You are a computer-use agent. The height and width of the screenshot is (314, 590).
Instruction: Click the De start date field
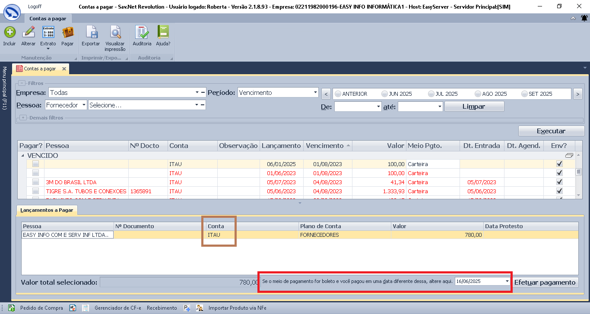(x=355, y=107)
